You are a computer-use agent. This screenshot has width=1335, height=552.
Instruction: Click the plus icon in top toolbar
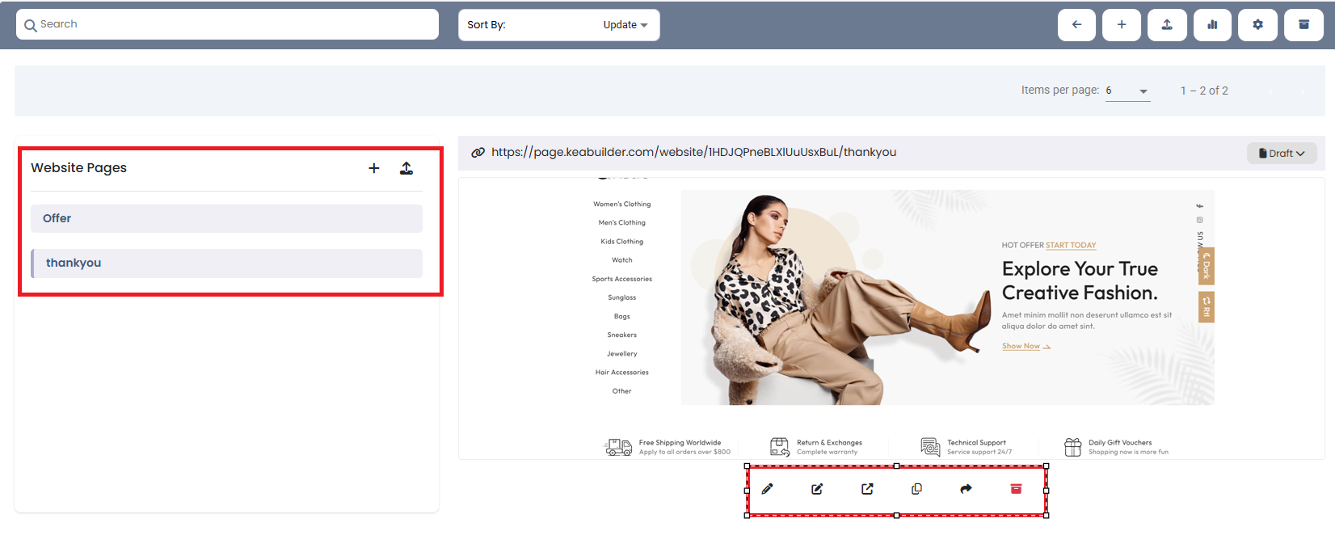(x=1122, y=25)
